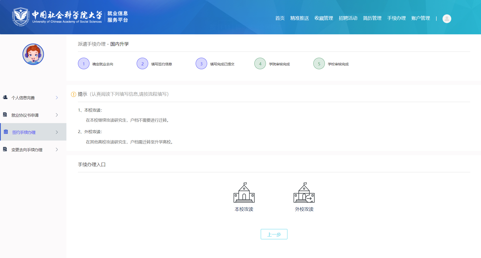Click the university logo emblem
Viewport: 481px width, 258px height.
21,17
